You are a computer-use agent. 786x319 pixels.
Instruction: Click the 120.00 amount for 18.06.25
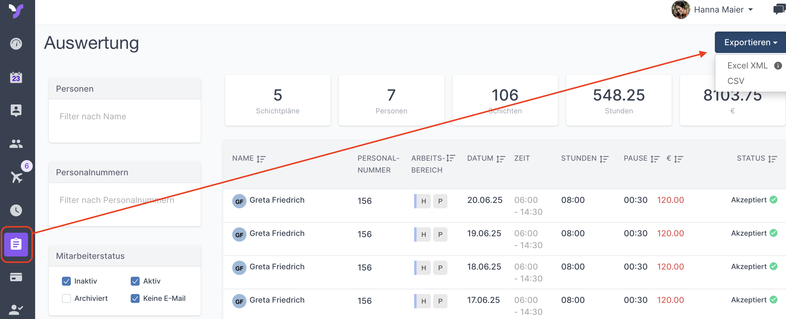pyautogui.click(x=670, y=267)
